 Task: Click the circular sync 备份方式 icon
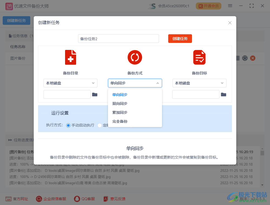[135, 57]
